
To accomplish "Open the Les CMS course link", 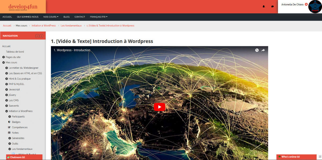I will [14, 100].
